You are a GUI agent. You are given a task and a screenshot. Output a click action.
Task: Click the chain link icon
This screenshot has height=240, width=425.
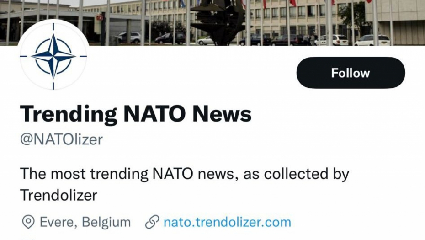(152, 222)
